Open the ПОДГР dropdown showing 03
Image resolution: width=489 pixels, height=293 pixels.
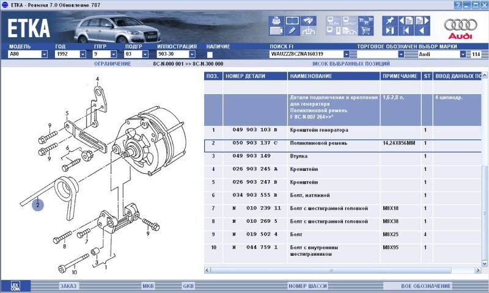pyautogui.click(x=145, y=54)
